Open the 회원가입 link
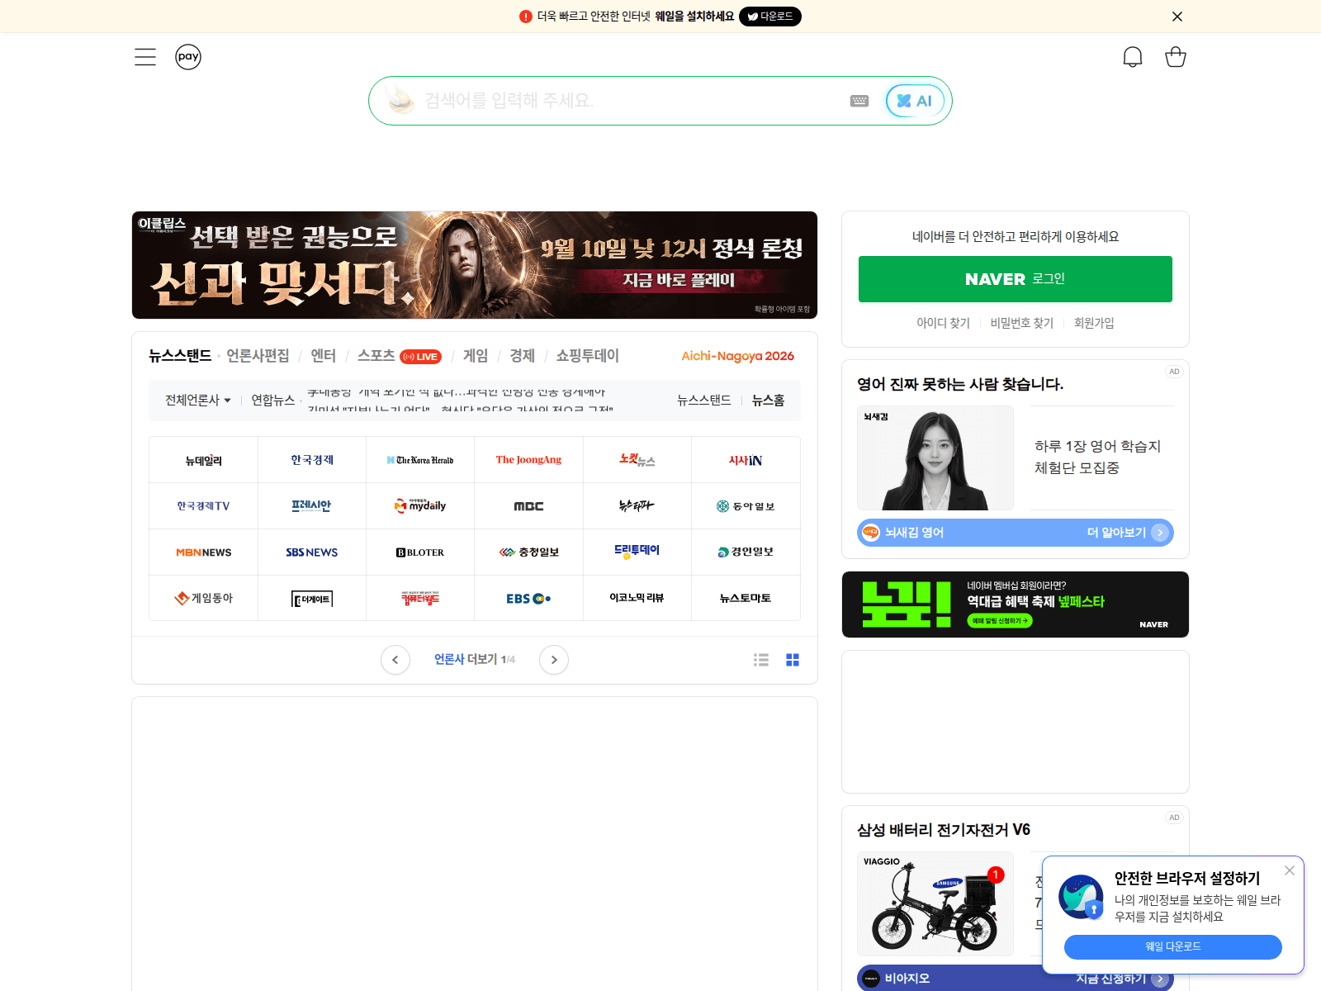 pos(1094,323)
